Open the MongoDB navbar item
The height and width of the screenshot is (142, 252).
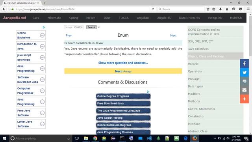215,18
